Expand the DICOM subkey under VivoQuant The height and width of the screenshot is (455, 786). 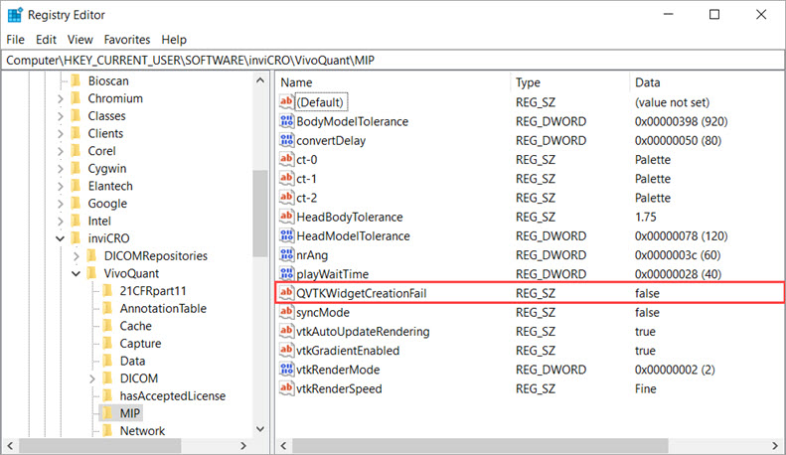pyautogui.click(x=92, y=379)
